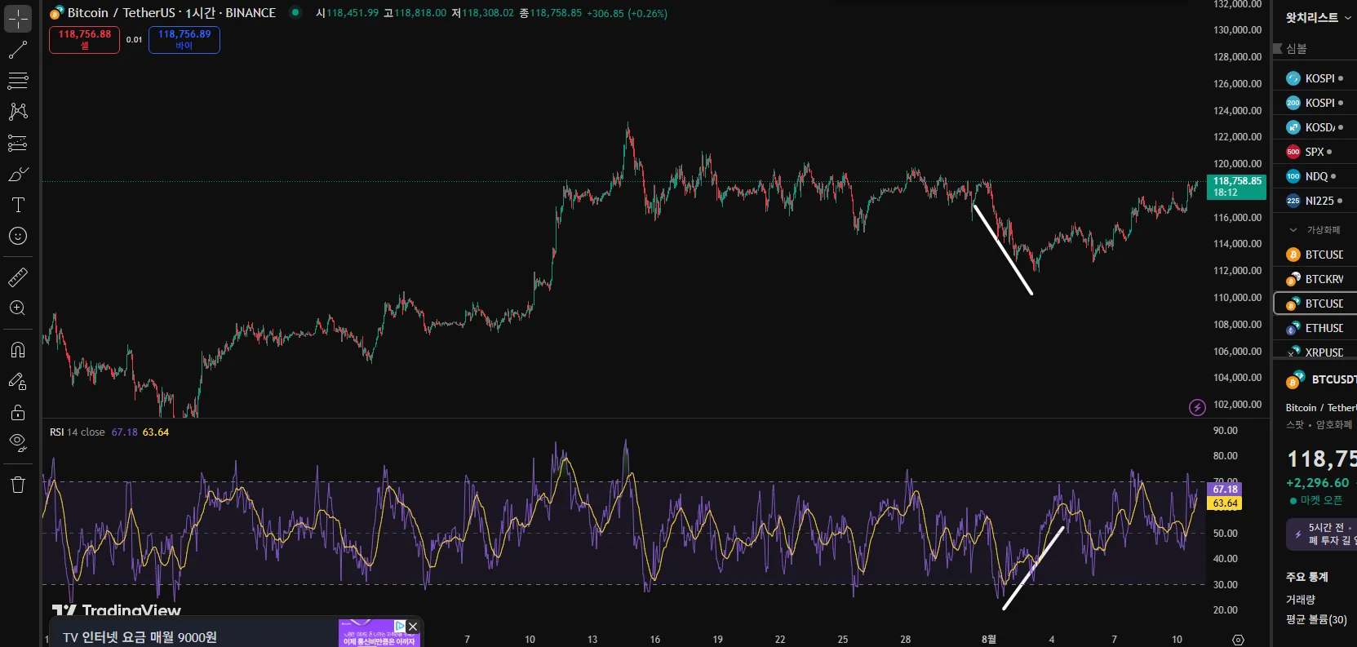Sort watchlist by the 심볼 column header
This screenshot has height=647, width=1357.
(x=1296, y=49)
